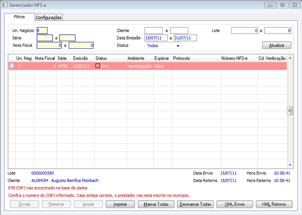Viewport: 302px width, 215px height.
Task: Click the Un. Neg. column header
Action: coord(25,58)
